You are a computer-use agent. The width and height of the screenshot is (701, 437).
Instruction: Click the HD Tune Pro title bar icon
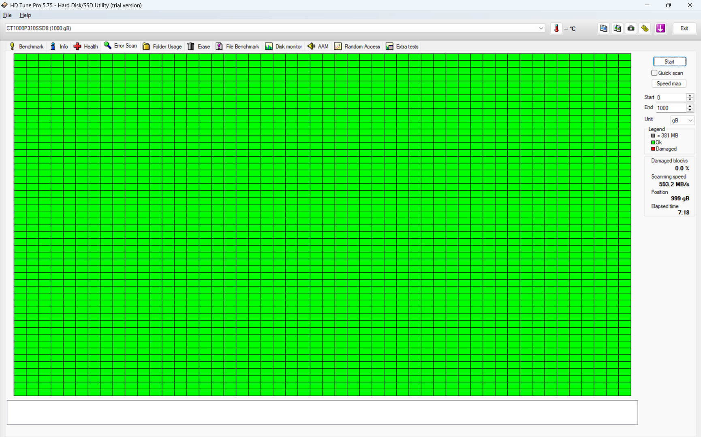tap(4, 5)
